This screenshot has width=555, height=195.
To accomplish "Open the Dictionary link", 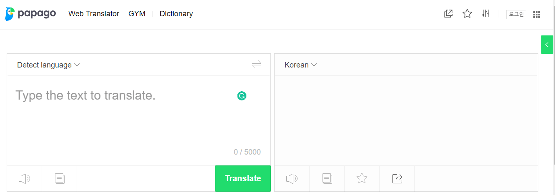I will [176, 14].
